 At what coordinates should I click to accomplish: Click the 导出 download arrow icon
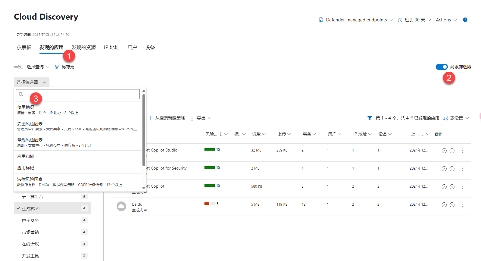[192, 118]
